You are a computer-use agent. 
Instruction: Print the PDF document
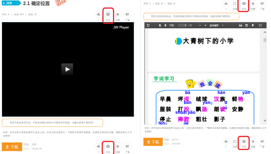tap(240, 25)
